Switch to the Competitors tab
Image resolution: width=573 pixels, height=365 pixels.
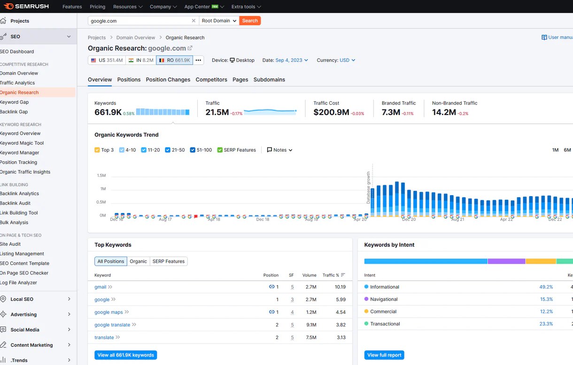211,79
